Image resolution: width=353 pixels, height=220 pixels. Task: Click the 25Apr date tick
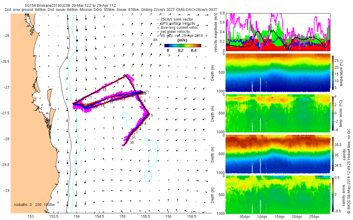pyautogui.click(x=314, y=217)
